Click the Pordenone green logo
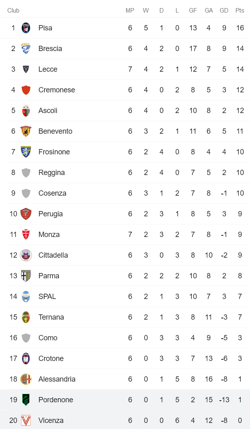The width and height of the screenshot is (250, 429). tap(26, 400)
